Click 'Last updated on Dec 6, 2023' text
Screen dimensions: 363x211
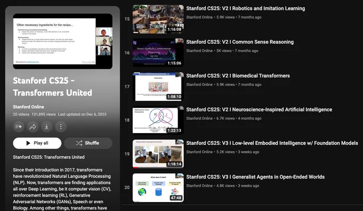82,114
